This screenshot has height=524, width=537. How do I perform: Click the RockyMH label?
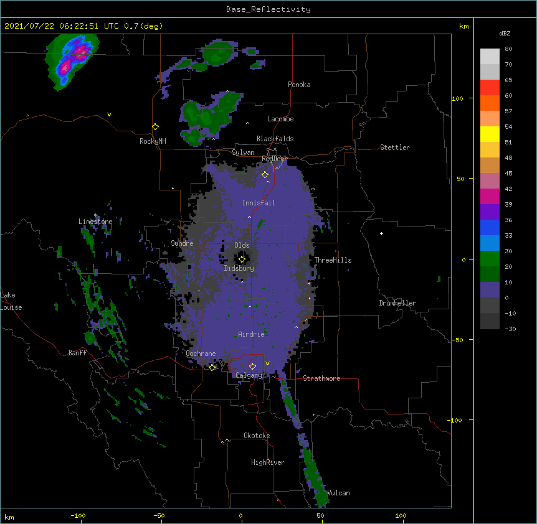(x=153, y=141)
